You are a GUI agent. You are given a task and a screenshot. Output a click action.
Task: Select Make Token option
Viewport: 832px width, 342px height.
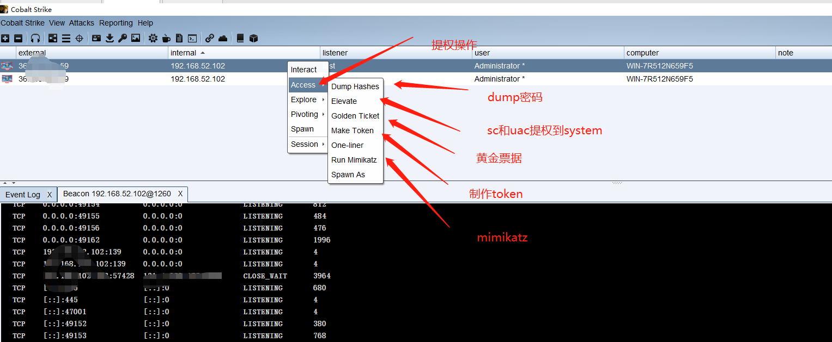[x=355, y=130]
